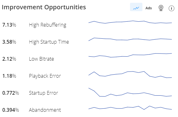Click the High Rebuffering sparkline chart

point(130,22)
